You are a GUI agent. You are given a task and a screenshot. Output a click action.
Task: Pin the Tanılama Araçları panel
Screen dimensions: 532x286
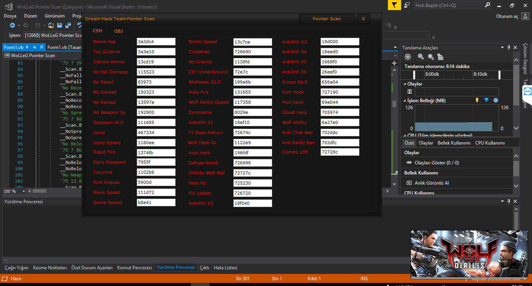509,47
